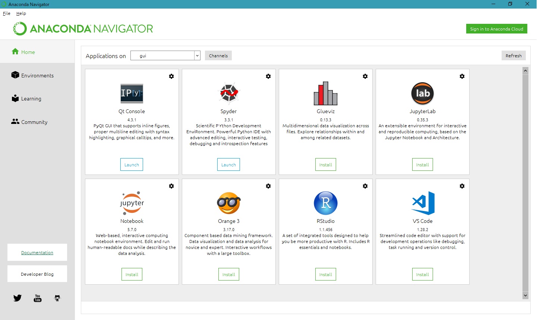This screenshot has height=320, width=559.
Task: Open the VS Code settings gear
Action: pyautogui.click(x=462, y=186)
